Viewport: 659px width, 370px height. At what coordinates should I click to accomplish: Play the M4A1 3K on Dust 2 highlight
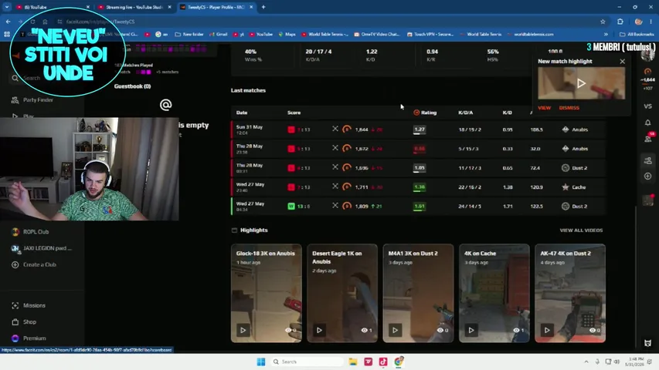point(395,330)
